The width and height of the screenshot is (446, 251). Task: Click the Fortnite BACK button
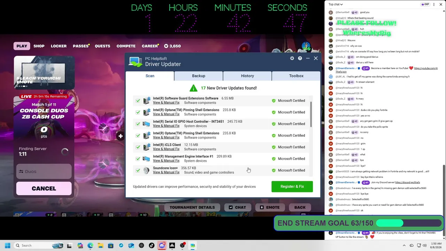coord(300,207)
